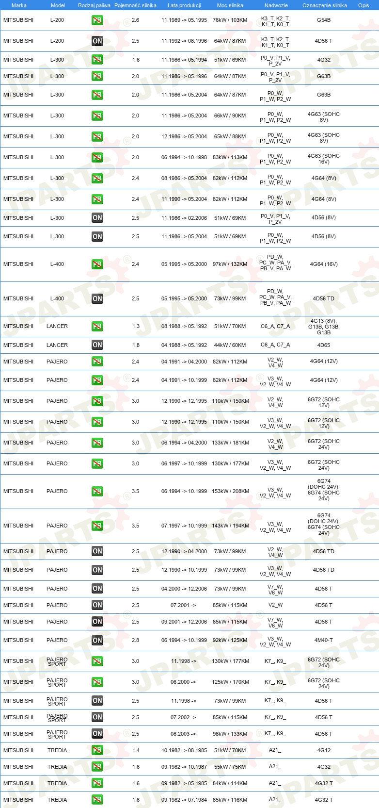Viewport: 379px width, 808px height.
Task: Click the ON icon in the PAJERO SPORT 07.2002 row
Action: [x=97, y=717]
